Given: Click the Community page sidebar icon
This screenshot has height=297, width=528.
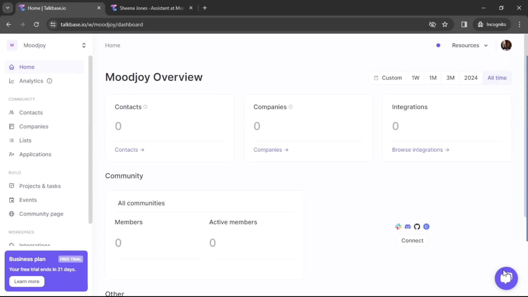Looking at the screenshot, I should point(12,214).
